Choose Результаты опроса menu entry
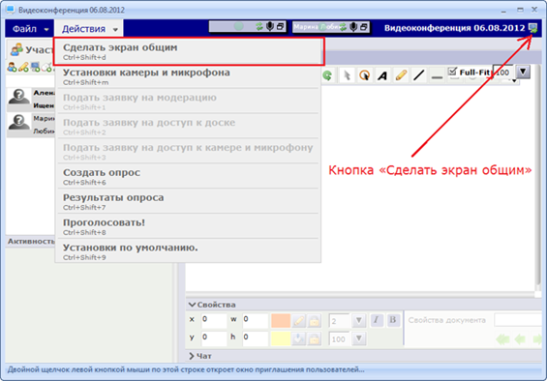Viewport: 547px width, 381px height. tap(188, 201)
